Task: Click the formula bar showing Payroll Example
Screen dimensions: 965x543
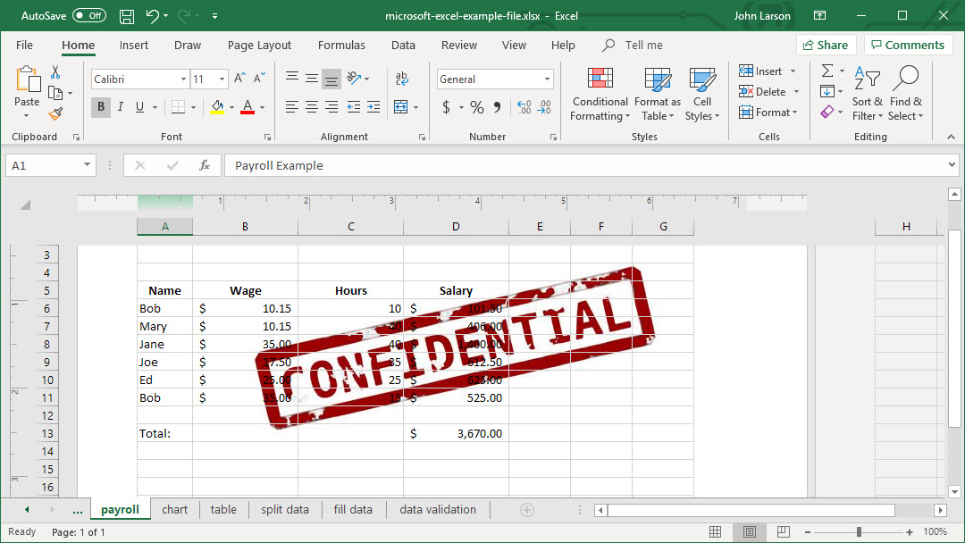Action: coord(581,165)
